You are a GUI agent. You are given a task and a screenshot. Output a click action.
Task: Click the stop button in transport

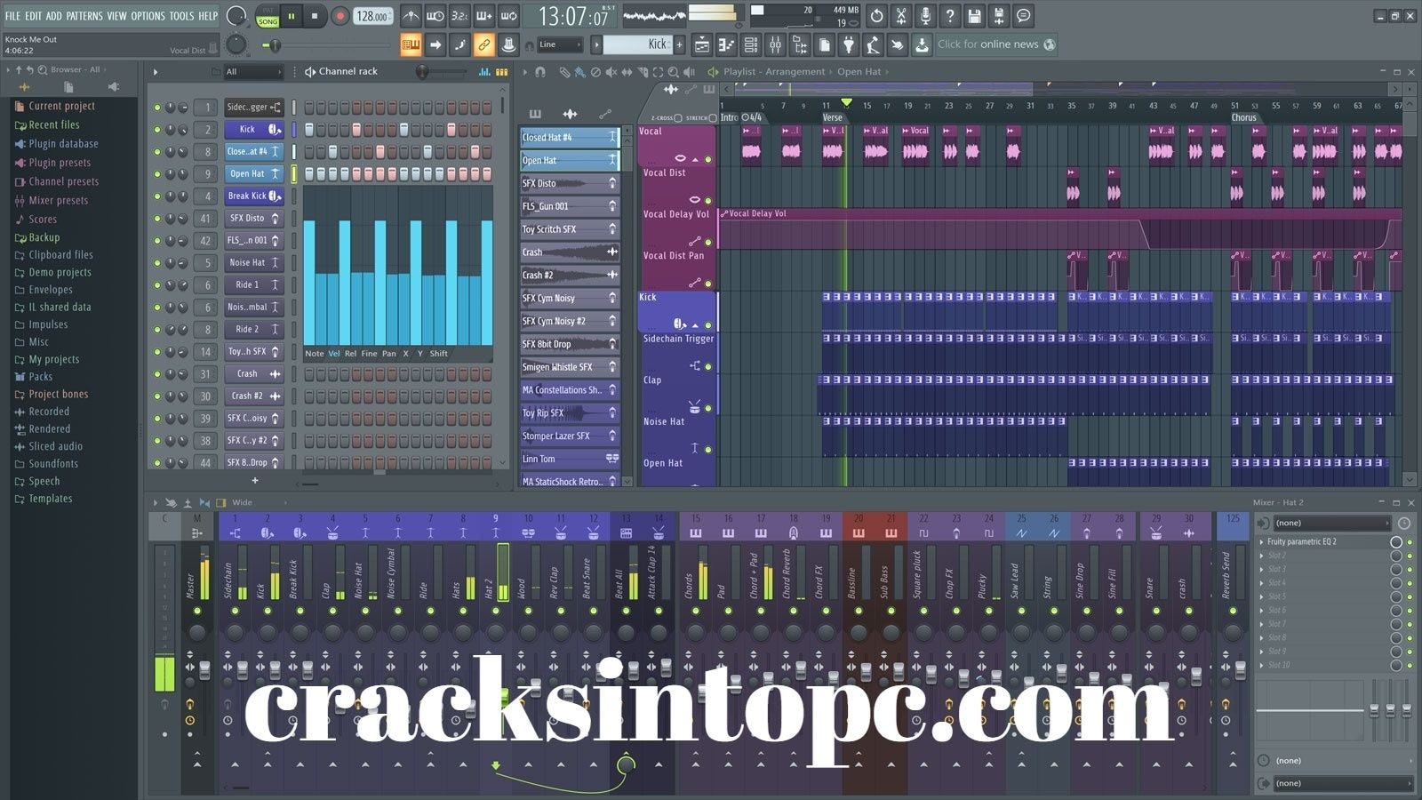(314, 16)
